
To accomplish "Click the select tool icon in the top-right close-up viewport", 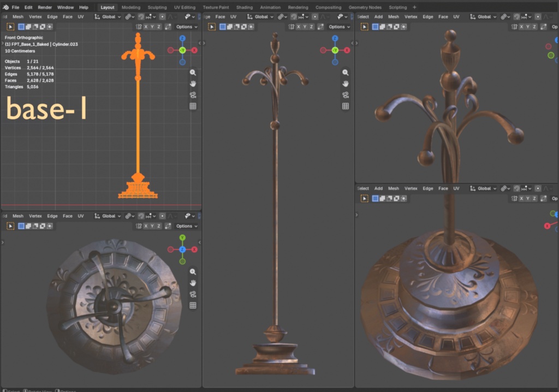I will point(364,27).
